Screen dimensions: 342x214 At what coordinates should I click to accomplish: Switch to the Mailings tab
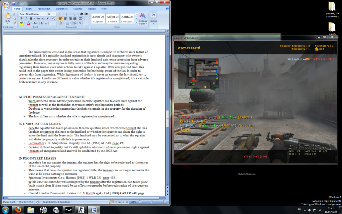[x=78, y=9]
